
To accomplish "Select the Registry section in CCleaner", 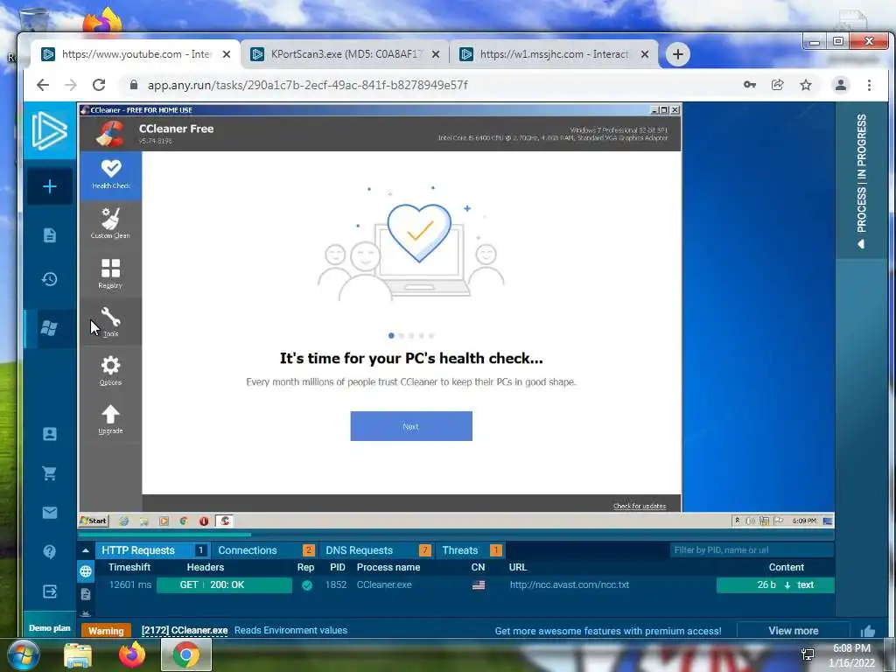I will point(111,273).
